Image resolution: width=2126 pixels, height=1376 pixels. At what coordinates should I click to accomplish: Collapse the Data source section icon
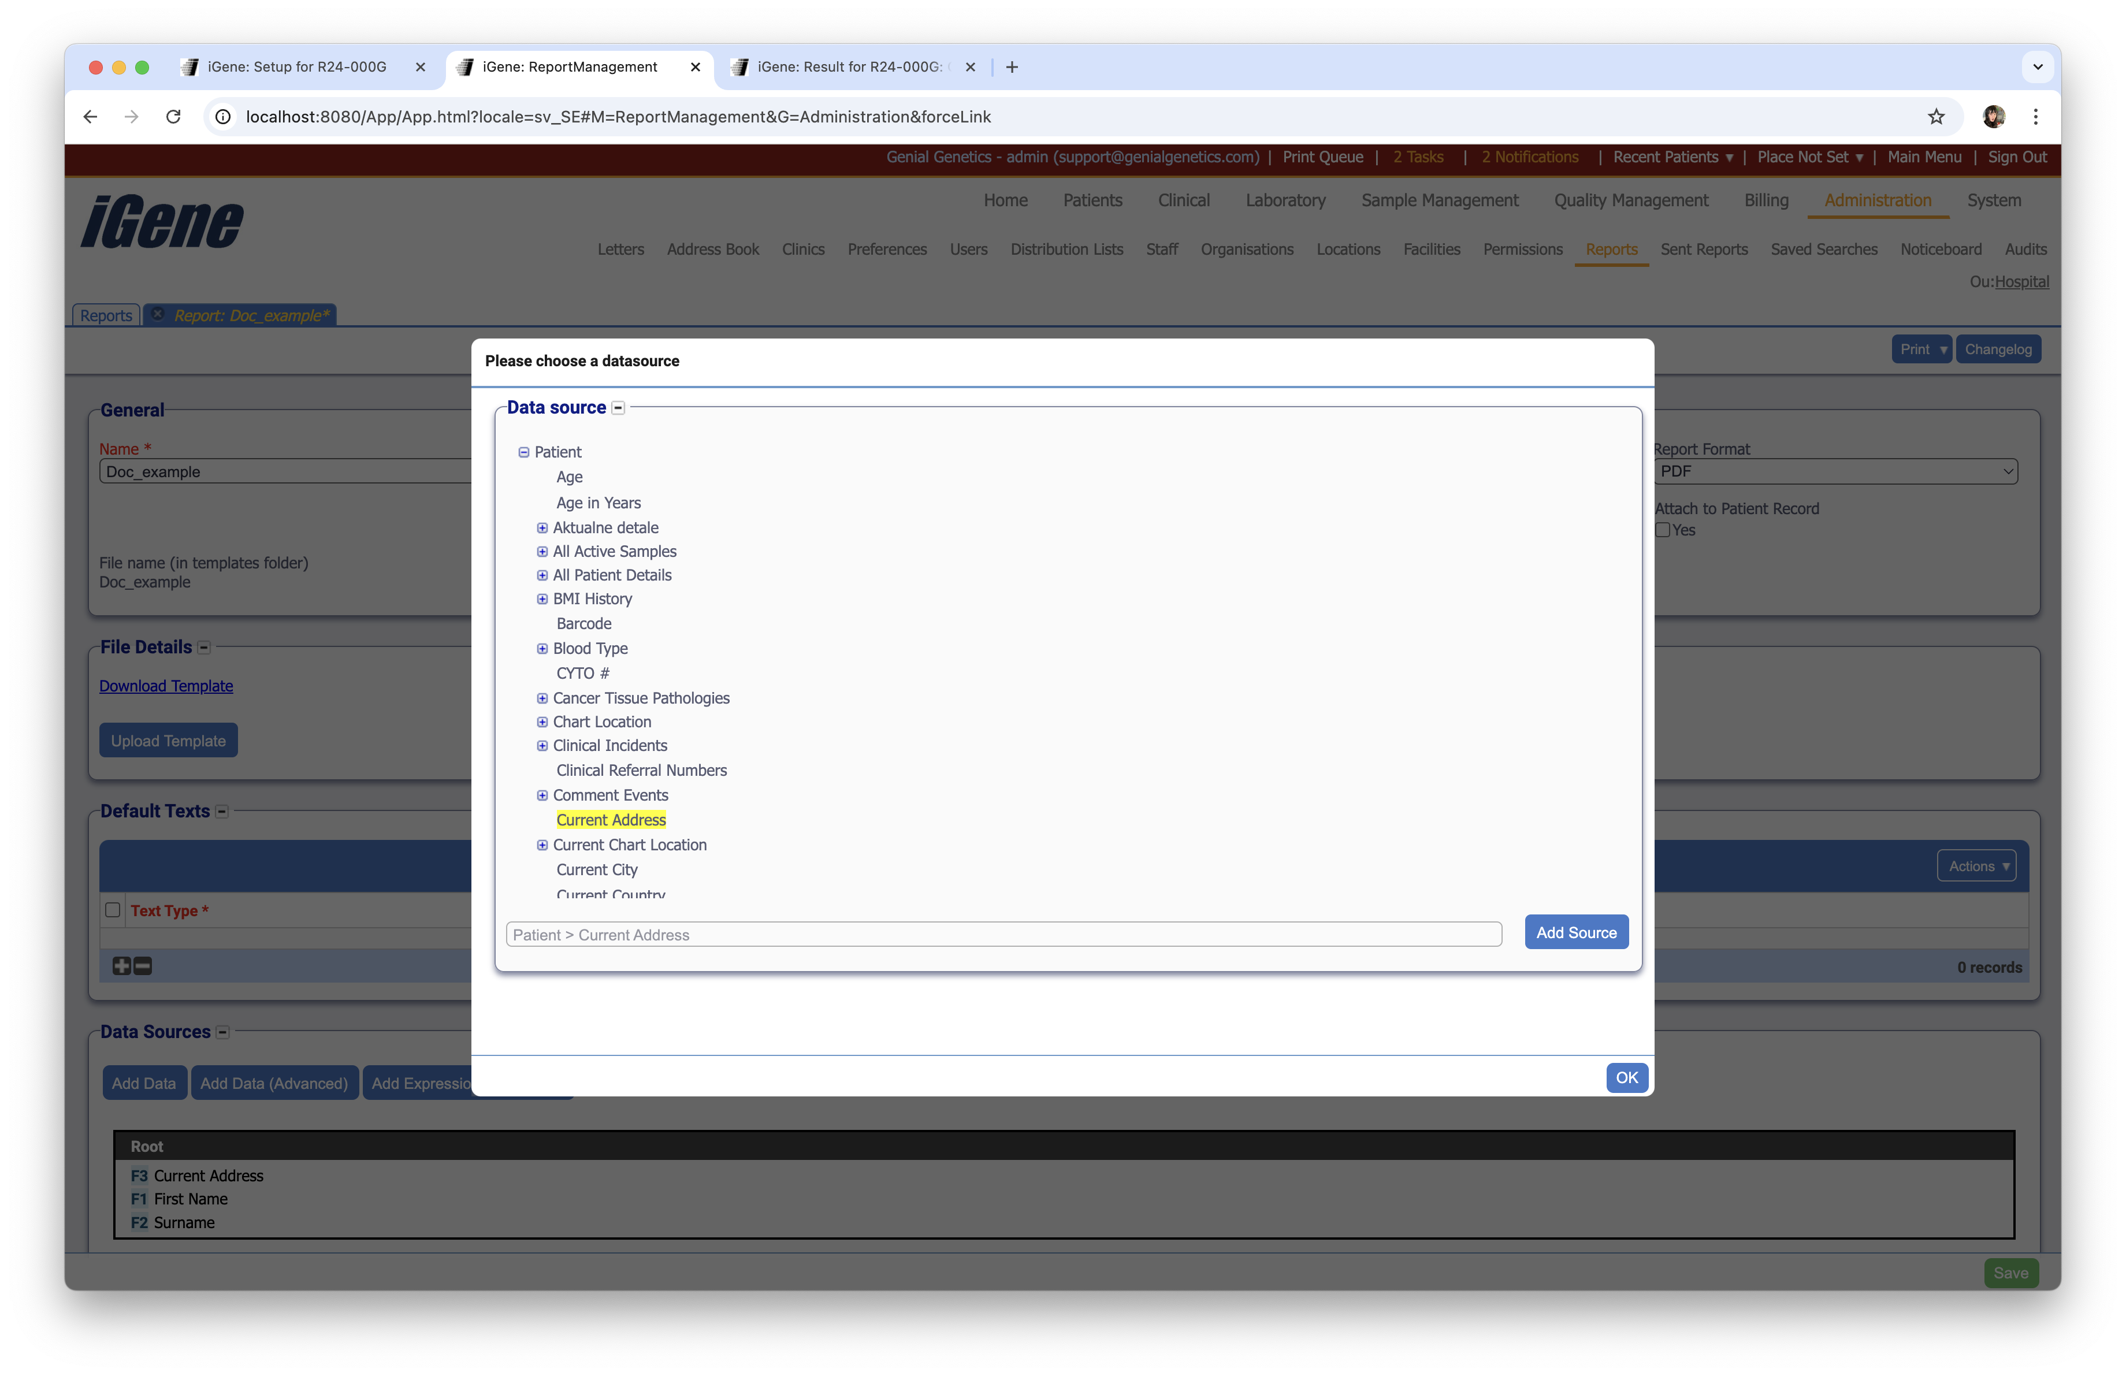coord(618,408)
